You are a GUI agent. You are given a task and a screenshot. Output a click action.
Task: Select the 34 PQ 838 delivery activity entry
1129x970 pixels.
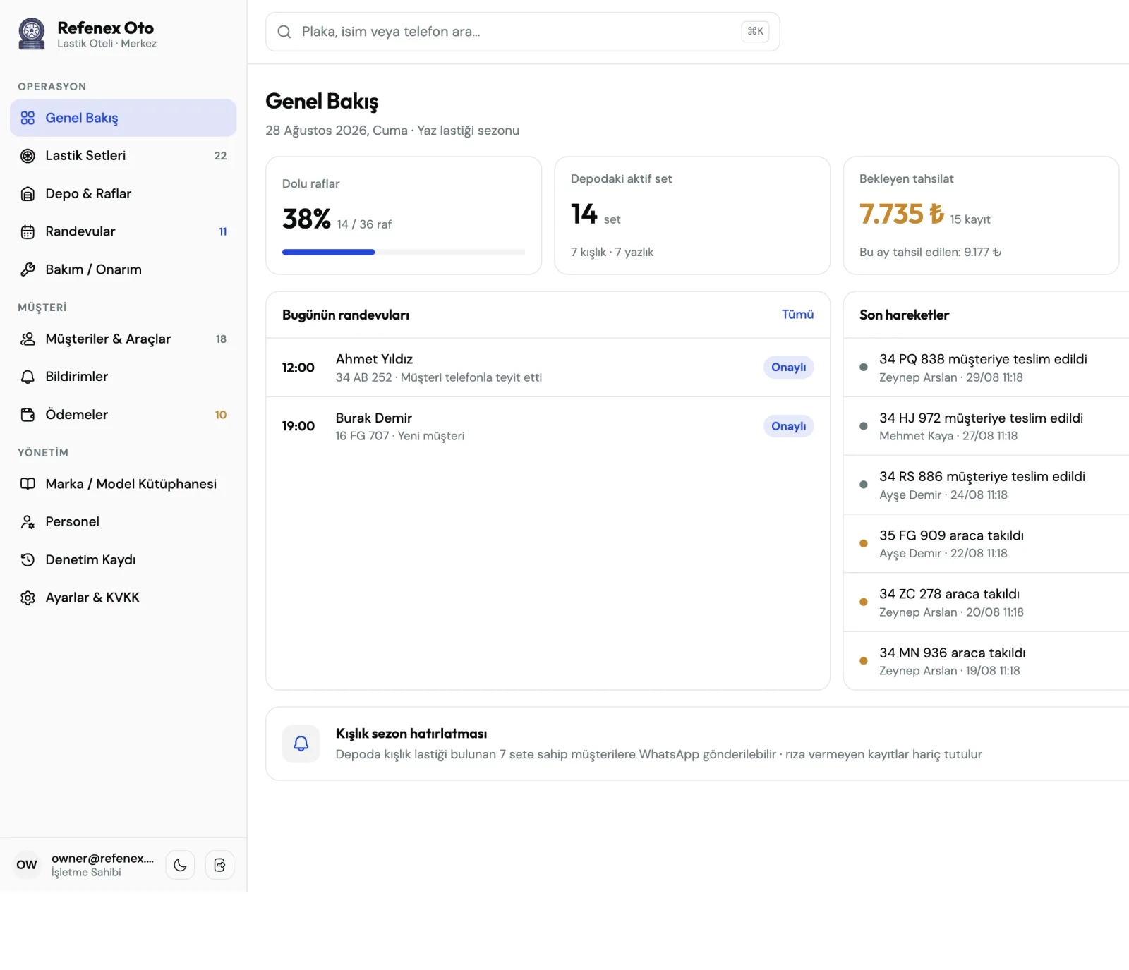[x=986, y=368]
